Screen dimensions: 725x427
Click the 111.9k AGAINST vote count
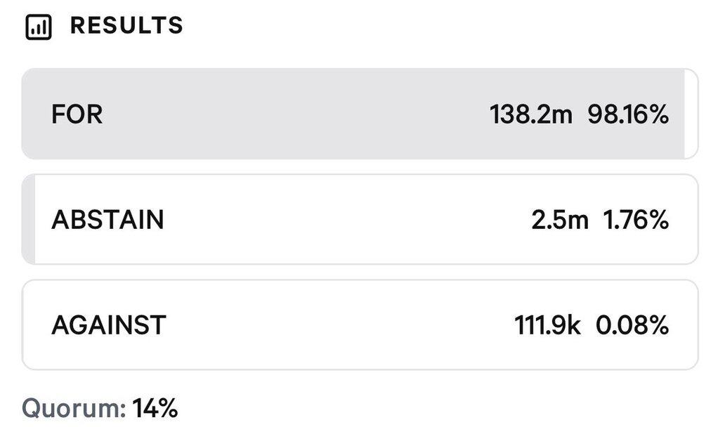click(x=547, y=325)
